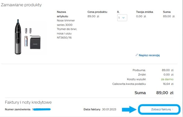
Task: Click the Cena produktu column header
Action: (x=97, y=12)
